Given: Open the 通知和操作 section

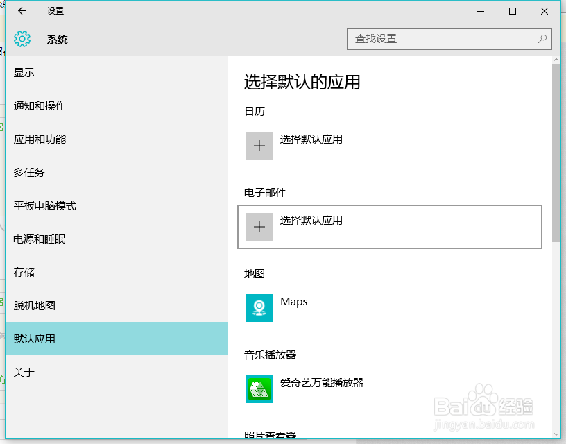Looking at the screenshot, I should click(42, 105).
